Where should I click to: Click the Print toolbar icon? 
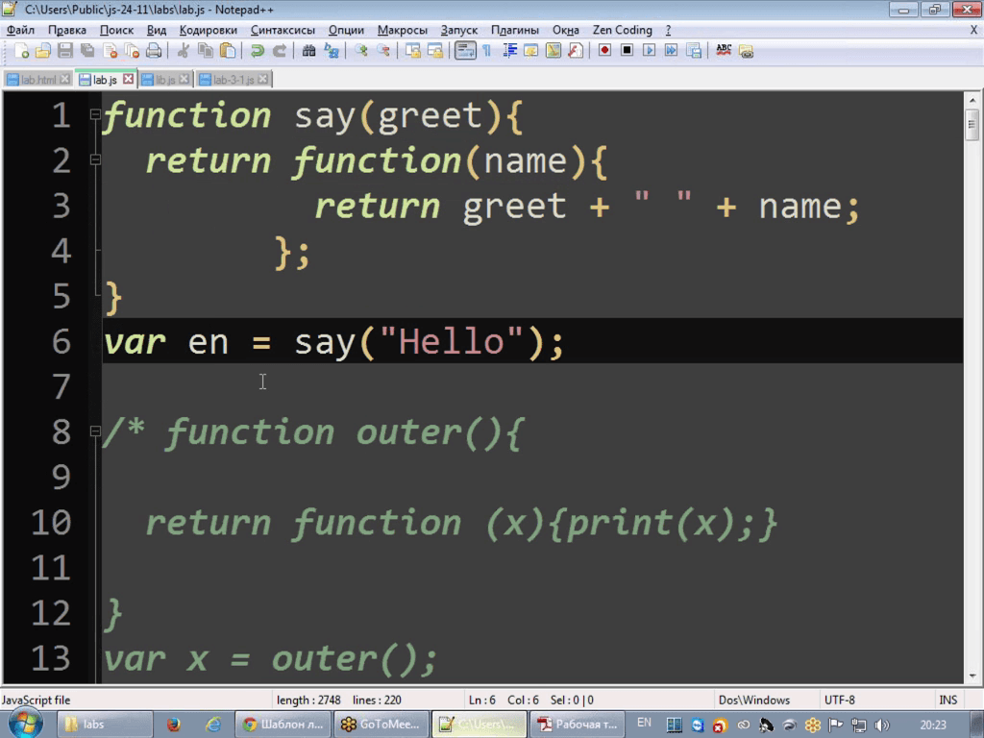pyautogui.click(x=154, y=51)
